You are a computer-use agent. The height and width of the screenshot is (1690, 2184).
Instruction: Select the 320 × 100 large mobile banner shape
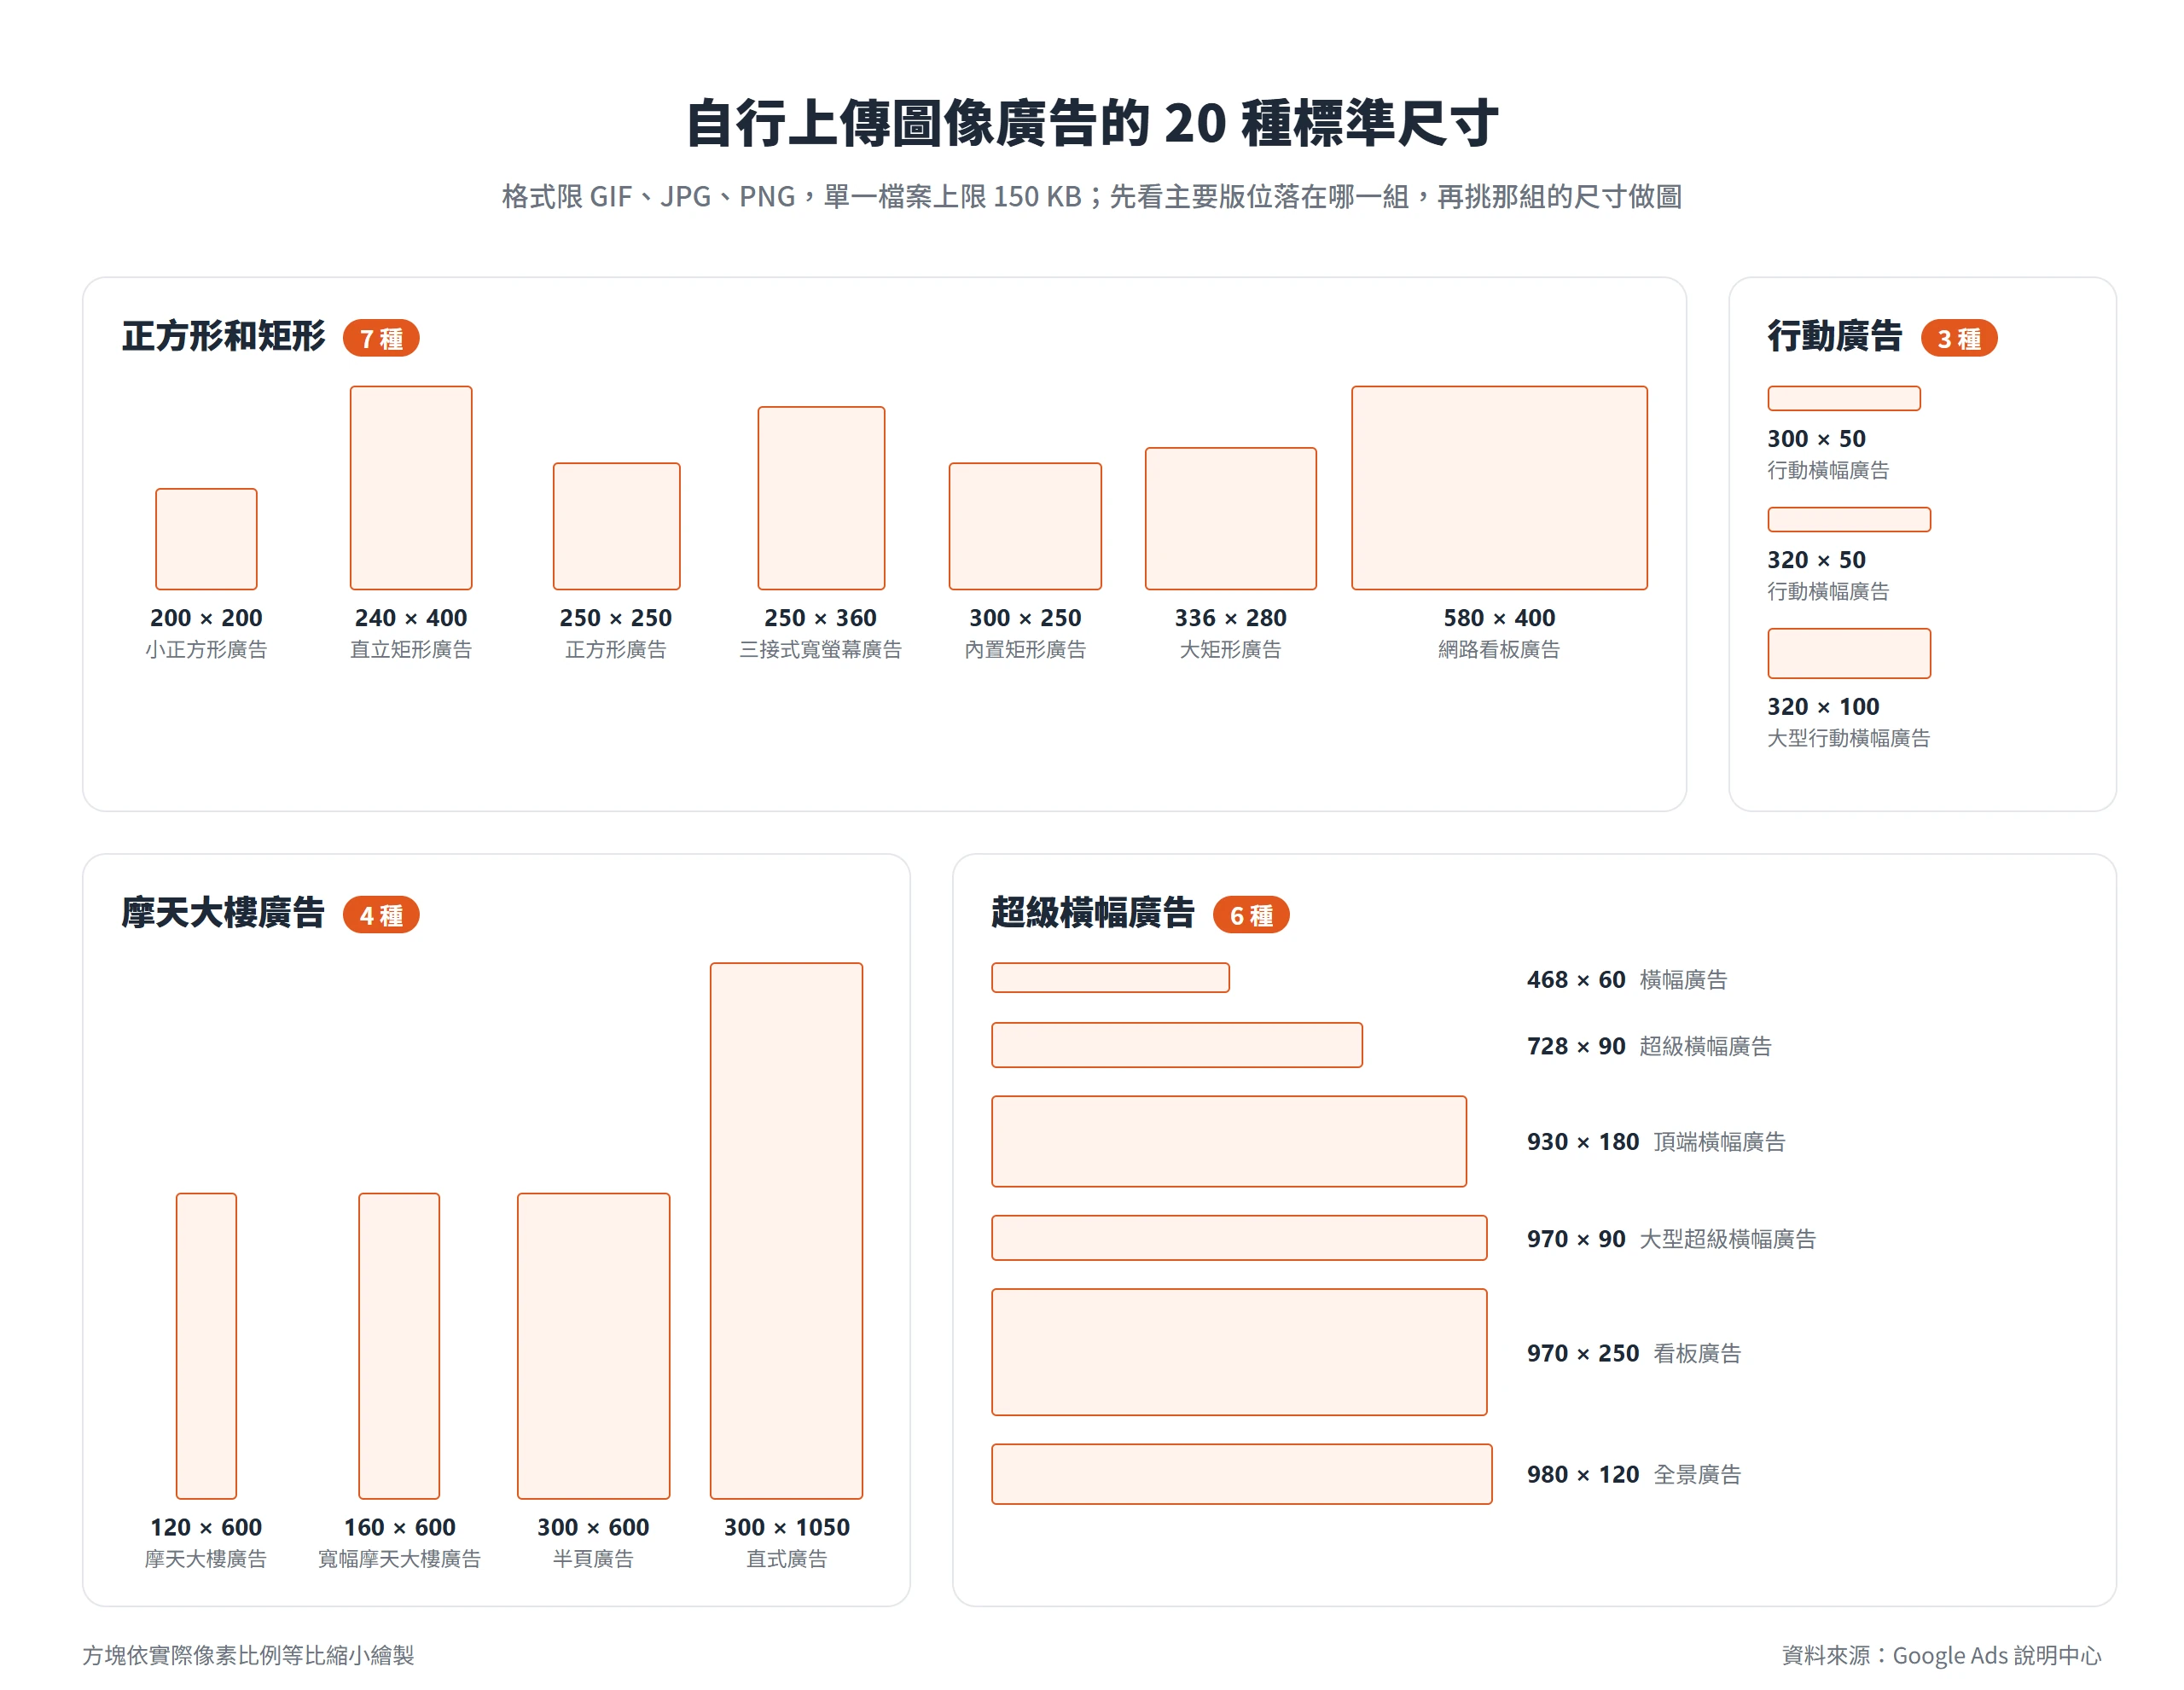[x=1849, y=653]
